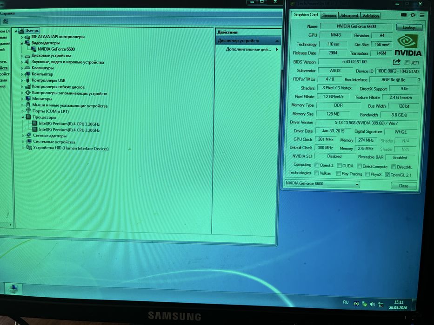Open GPU-Z hamburger menu icon

[422, 15]
